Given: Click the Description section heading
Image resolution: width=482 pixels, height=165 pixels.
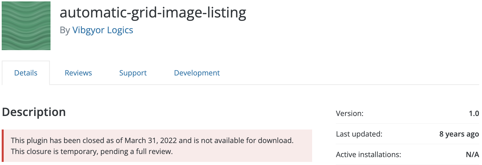Looking at the screenshot, I should pyautogui.click(x=34, y=112).
